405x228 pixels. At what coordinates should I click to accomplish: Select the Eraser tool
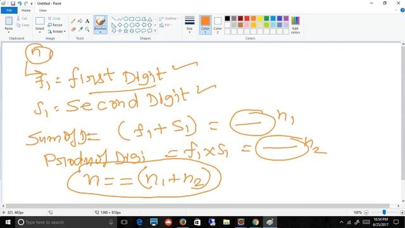coord(73,29)
